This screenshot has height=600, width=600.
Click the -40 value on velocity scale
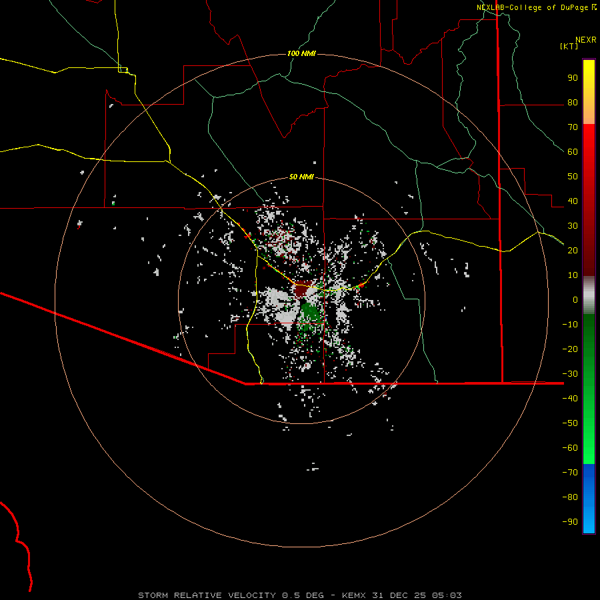570,399
